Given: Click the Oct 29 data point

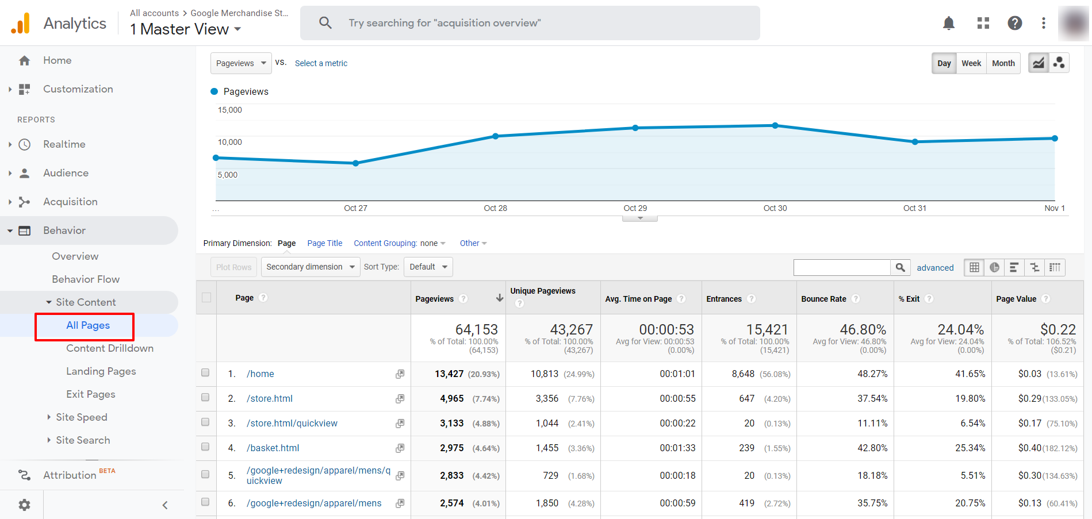Looking at the screenshot, I should click(x=635, y=128).
